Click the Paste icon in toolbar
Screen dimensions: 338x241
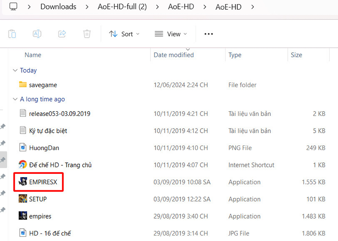tap(12, 34)
